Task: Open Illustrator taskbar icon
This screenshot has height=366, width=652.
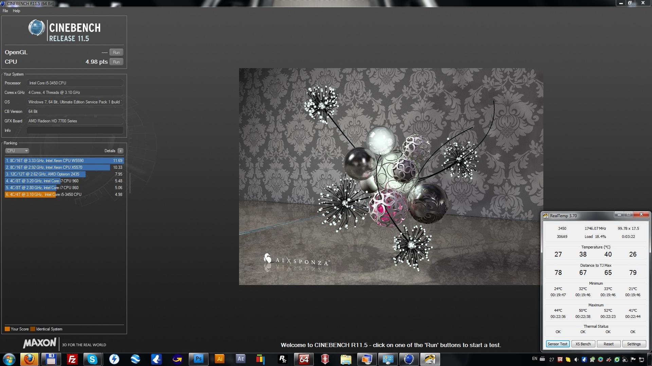Action: pyautogui.click(x=220, y=359)
